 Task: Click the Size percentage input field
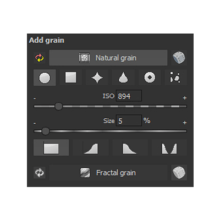129,120
